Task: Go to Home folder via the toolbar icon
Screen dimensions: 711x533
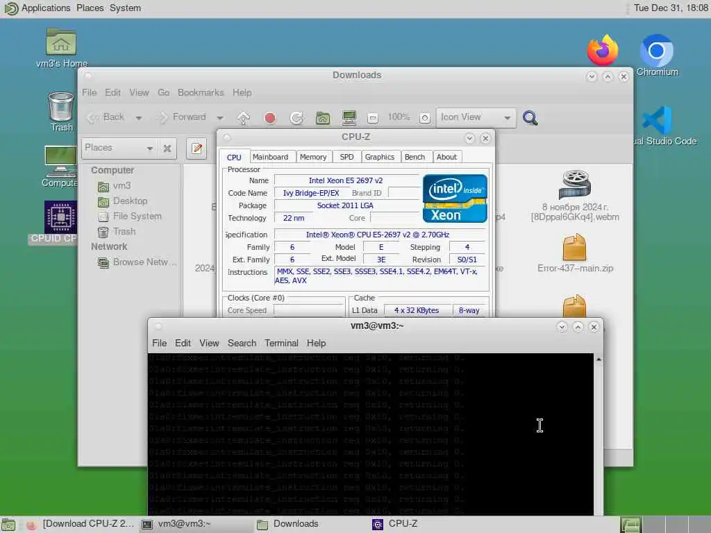Action: (x=322, y=118)
